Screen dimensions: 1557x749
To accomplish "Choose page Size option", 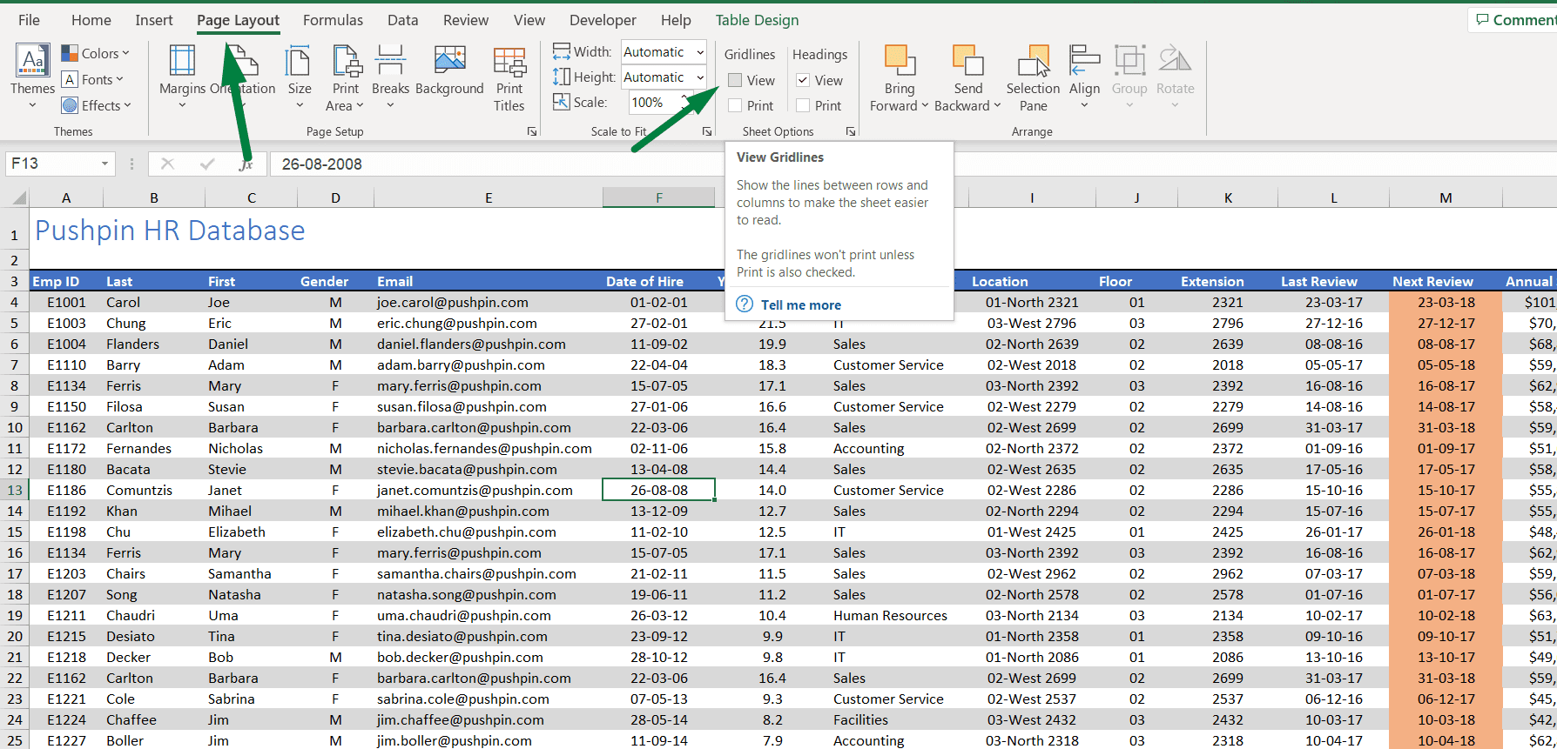I will tap(299, 77).
